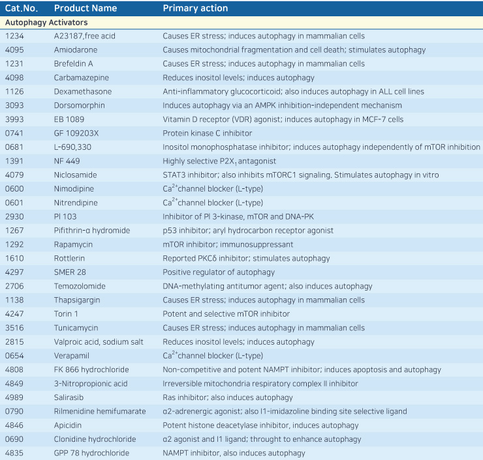Click catalog number 4079
Image resolution: width=483 pixels, height=460 pixels.
[x=14, y=175]
